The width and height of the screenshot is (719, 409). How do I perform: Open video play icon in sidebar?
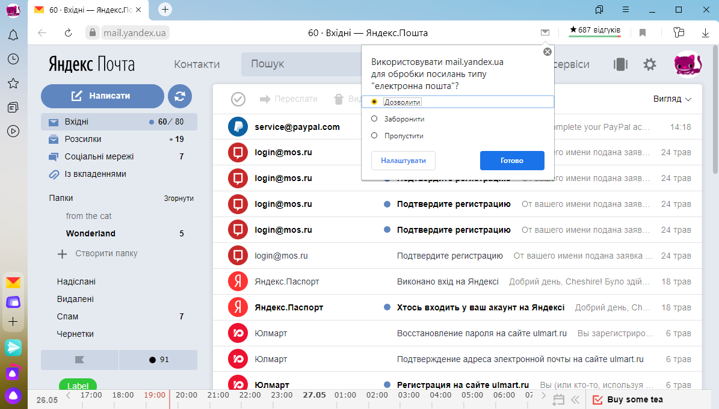tap(13, 131)
